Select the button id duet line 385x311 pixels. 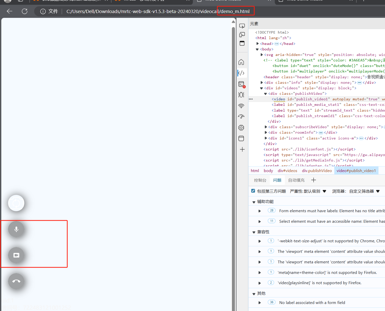(x=329, y=66)
